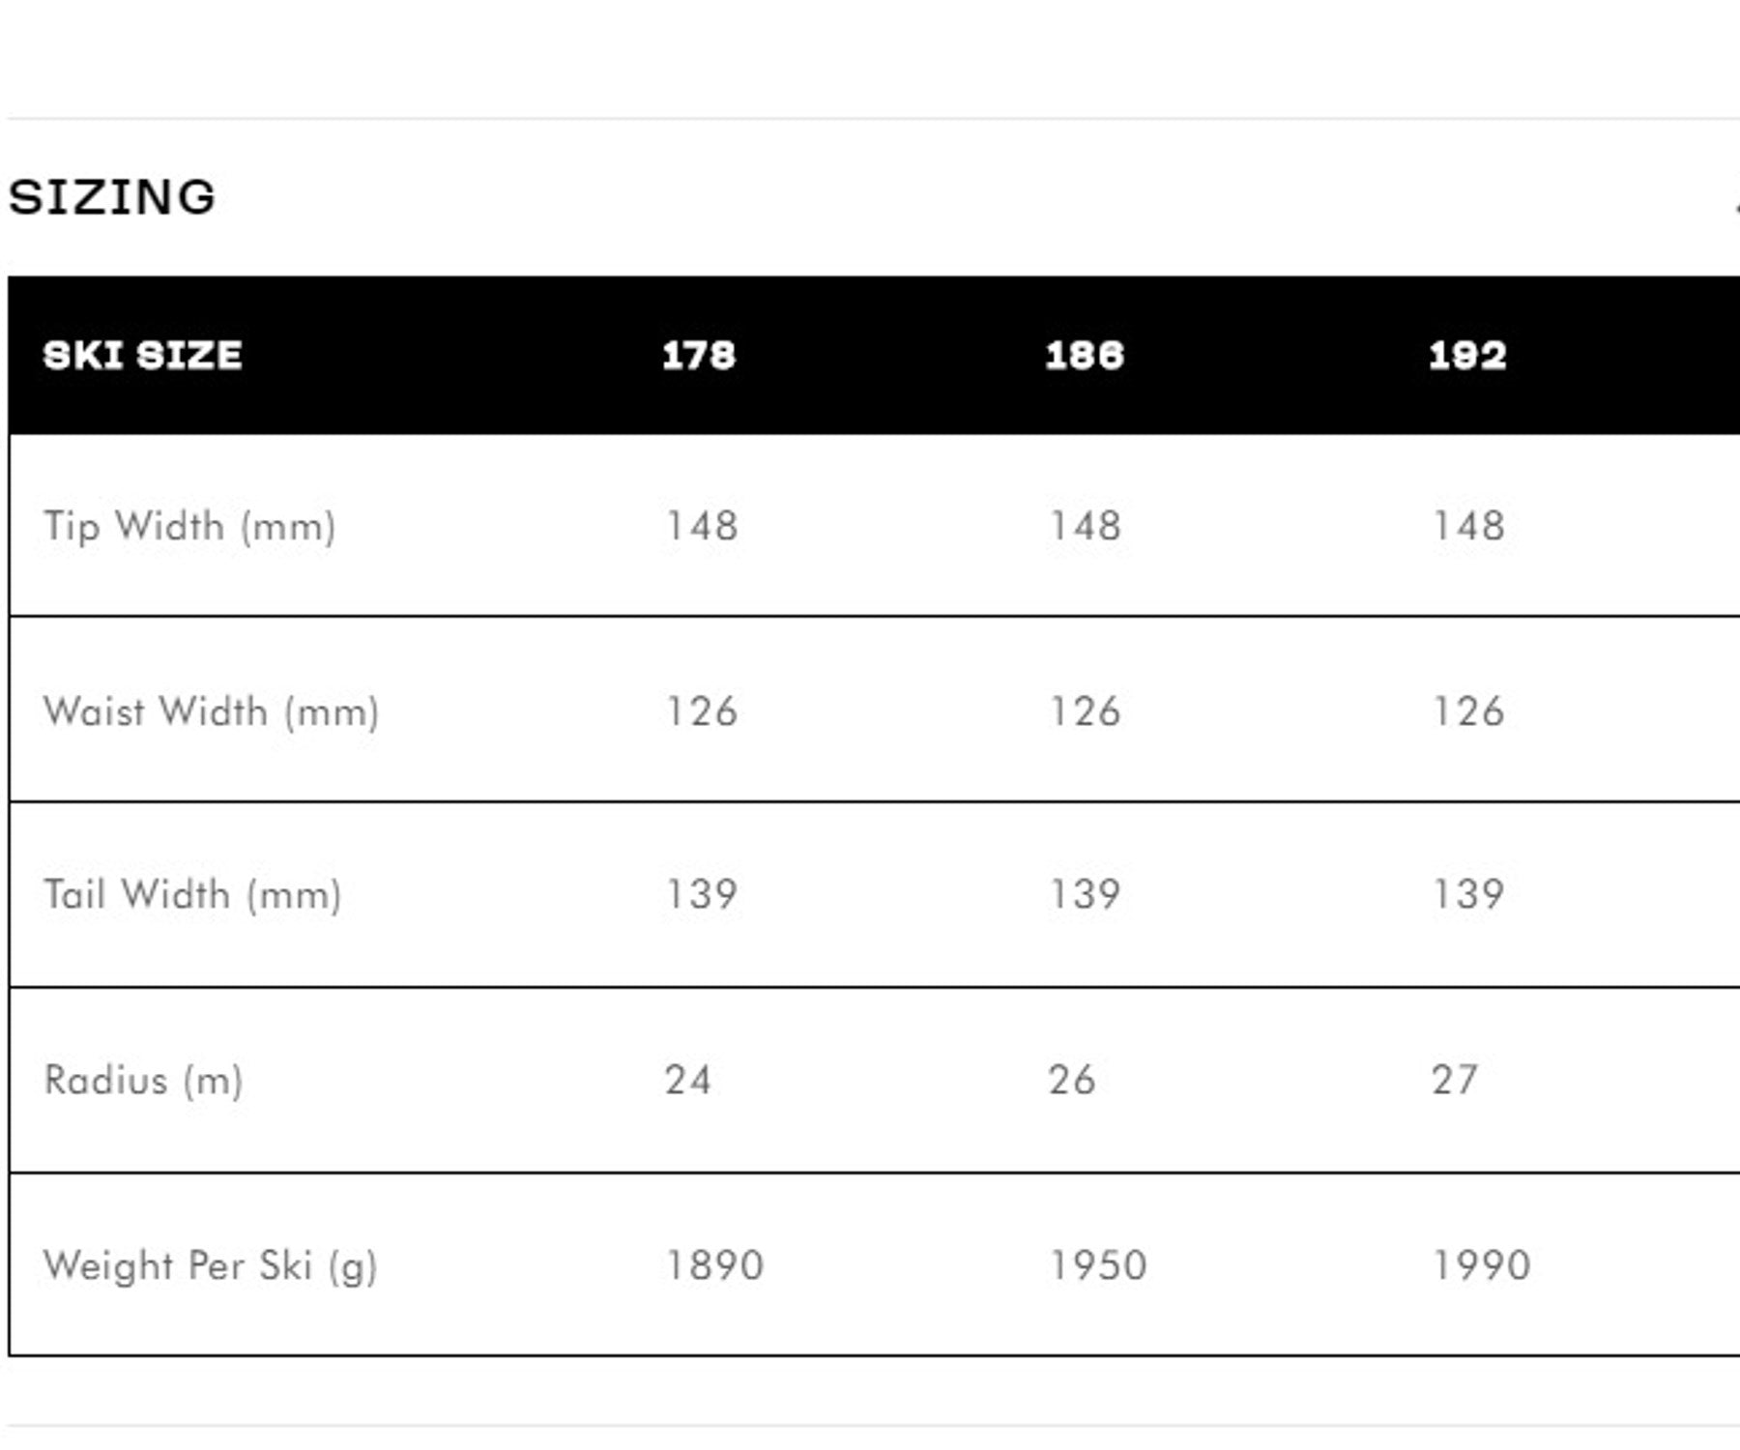1740x1450 pixels.
Task: Click the weight value 1950
Action: [x=1098, y=1266]
